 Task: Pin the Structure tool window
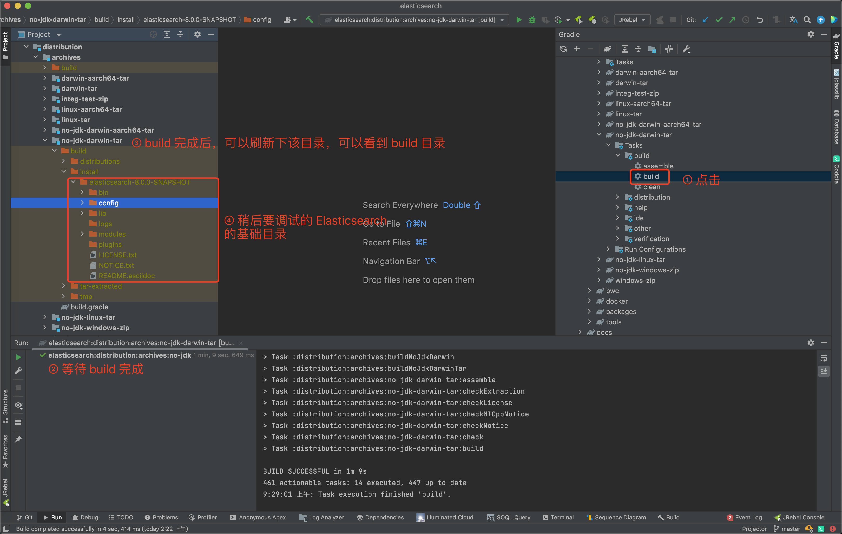pos(18,439)
